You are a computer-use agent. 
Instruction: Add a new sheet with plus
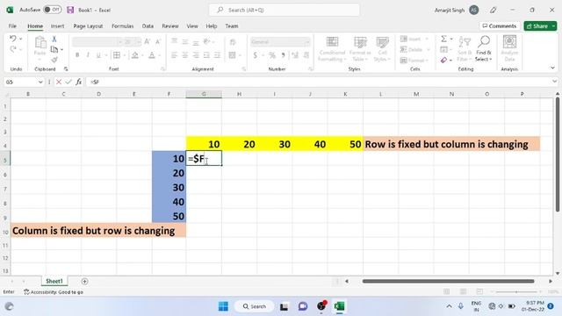coord(84,281)
